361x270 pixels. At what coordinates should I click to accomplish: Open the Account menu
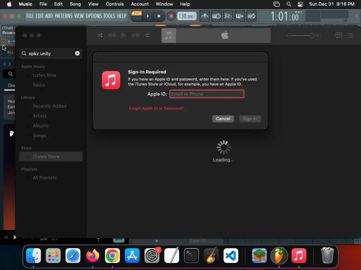point(140,4)
